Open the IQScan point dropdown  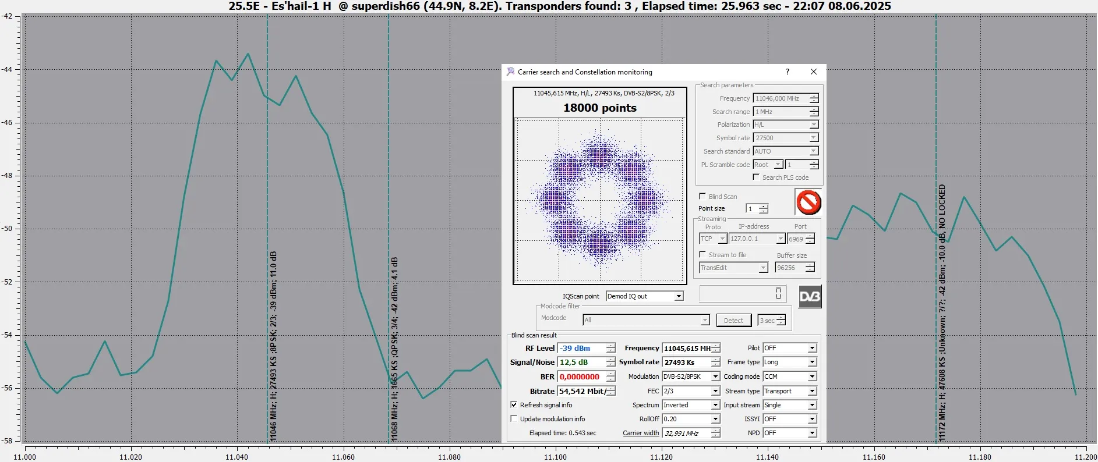(679, 296)
